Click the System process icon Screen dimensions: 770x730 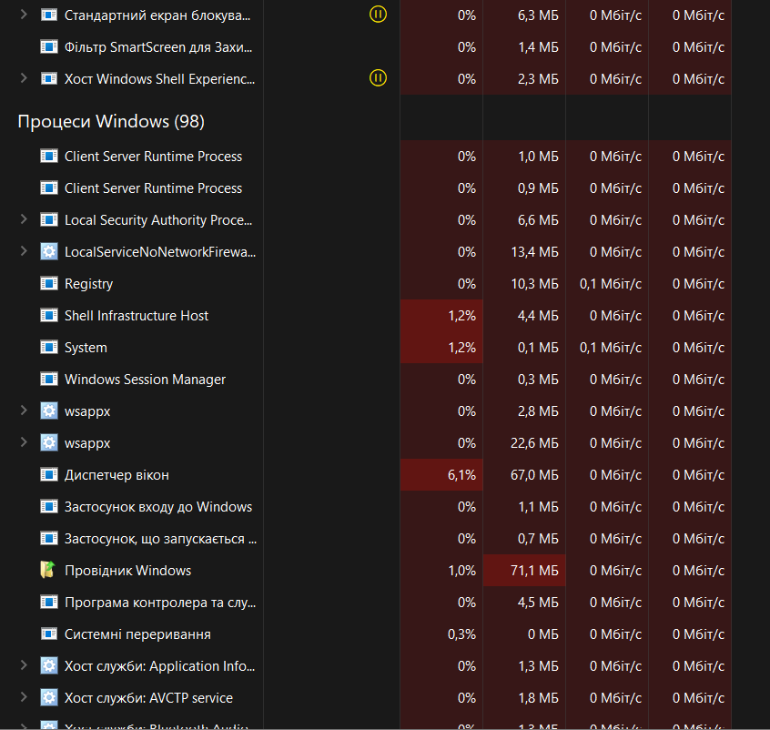[48, 348]
